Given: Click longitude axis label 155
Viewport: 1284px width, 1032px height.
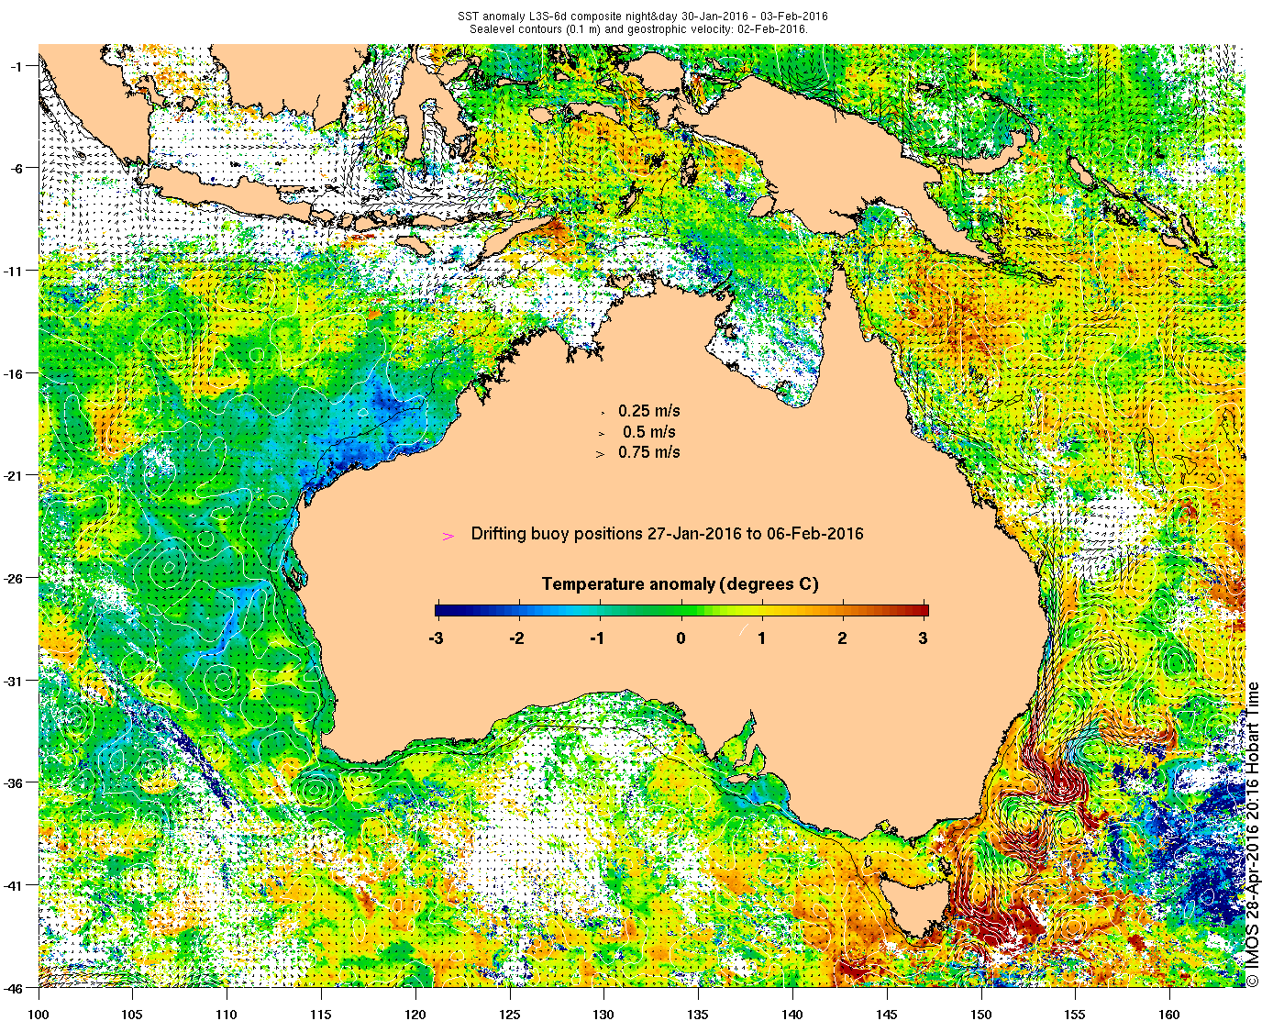Looking at the screenshot, I should (x=1075, y=1015).
